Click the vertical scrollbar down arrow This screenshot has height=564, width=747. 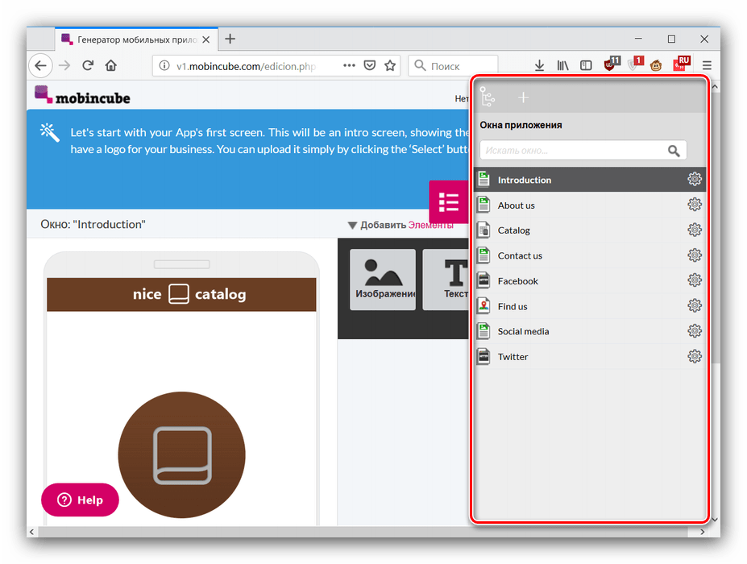(x=715, y=519)
